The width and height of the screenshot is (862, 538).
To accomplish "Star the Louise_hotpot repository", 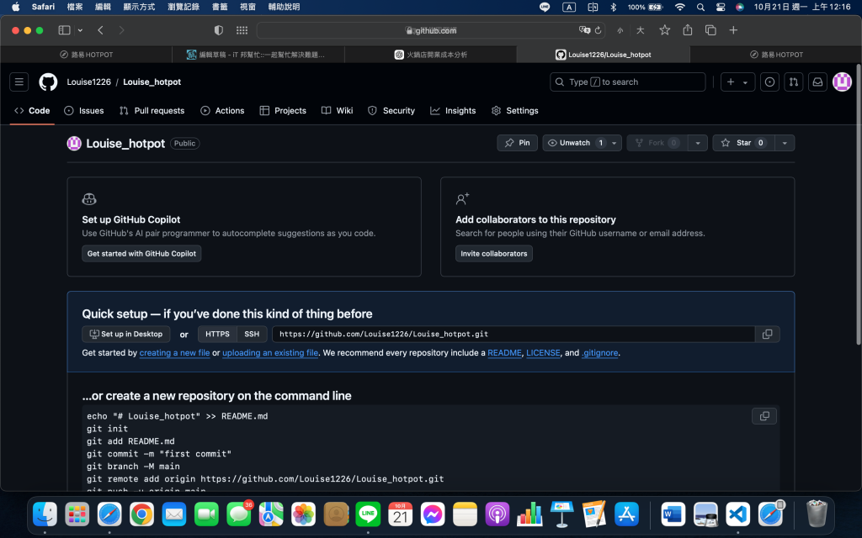I will 744,143.
